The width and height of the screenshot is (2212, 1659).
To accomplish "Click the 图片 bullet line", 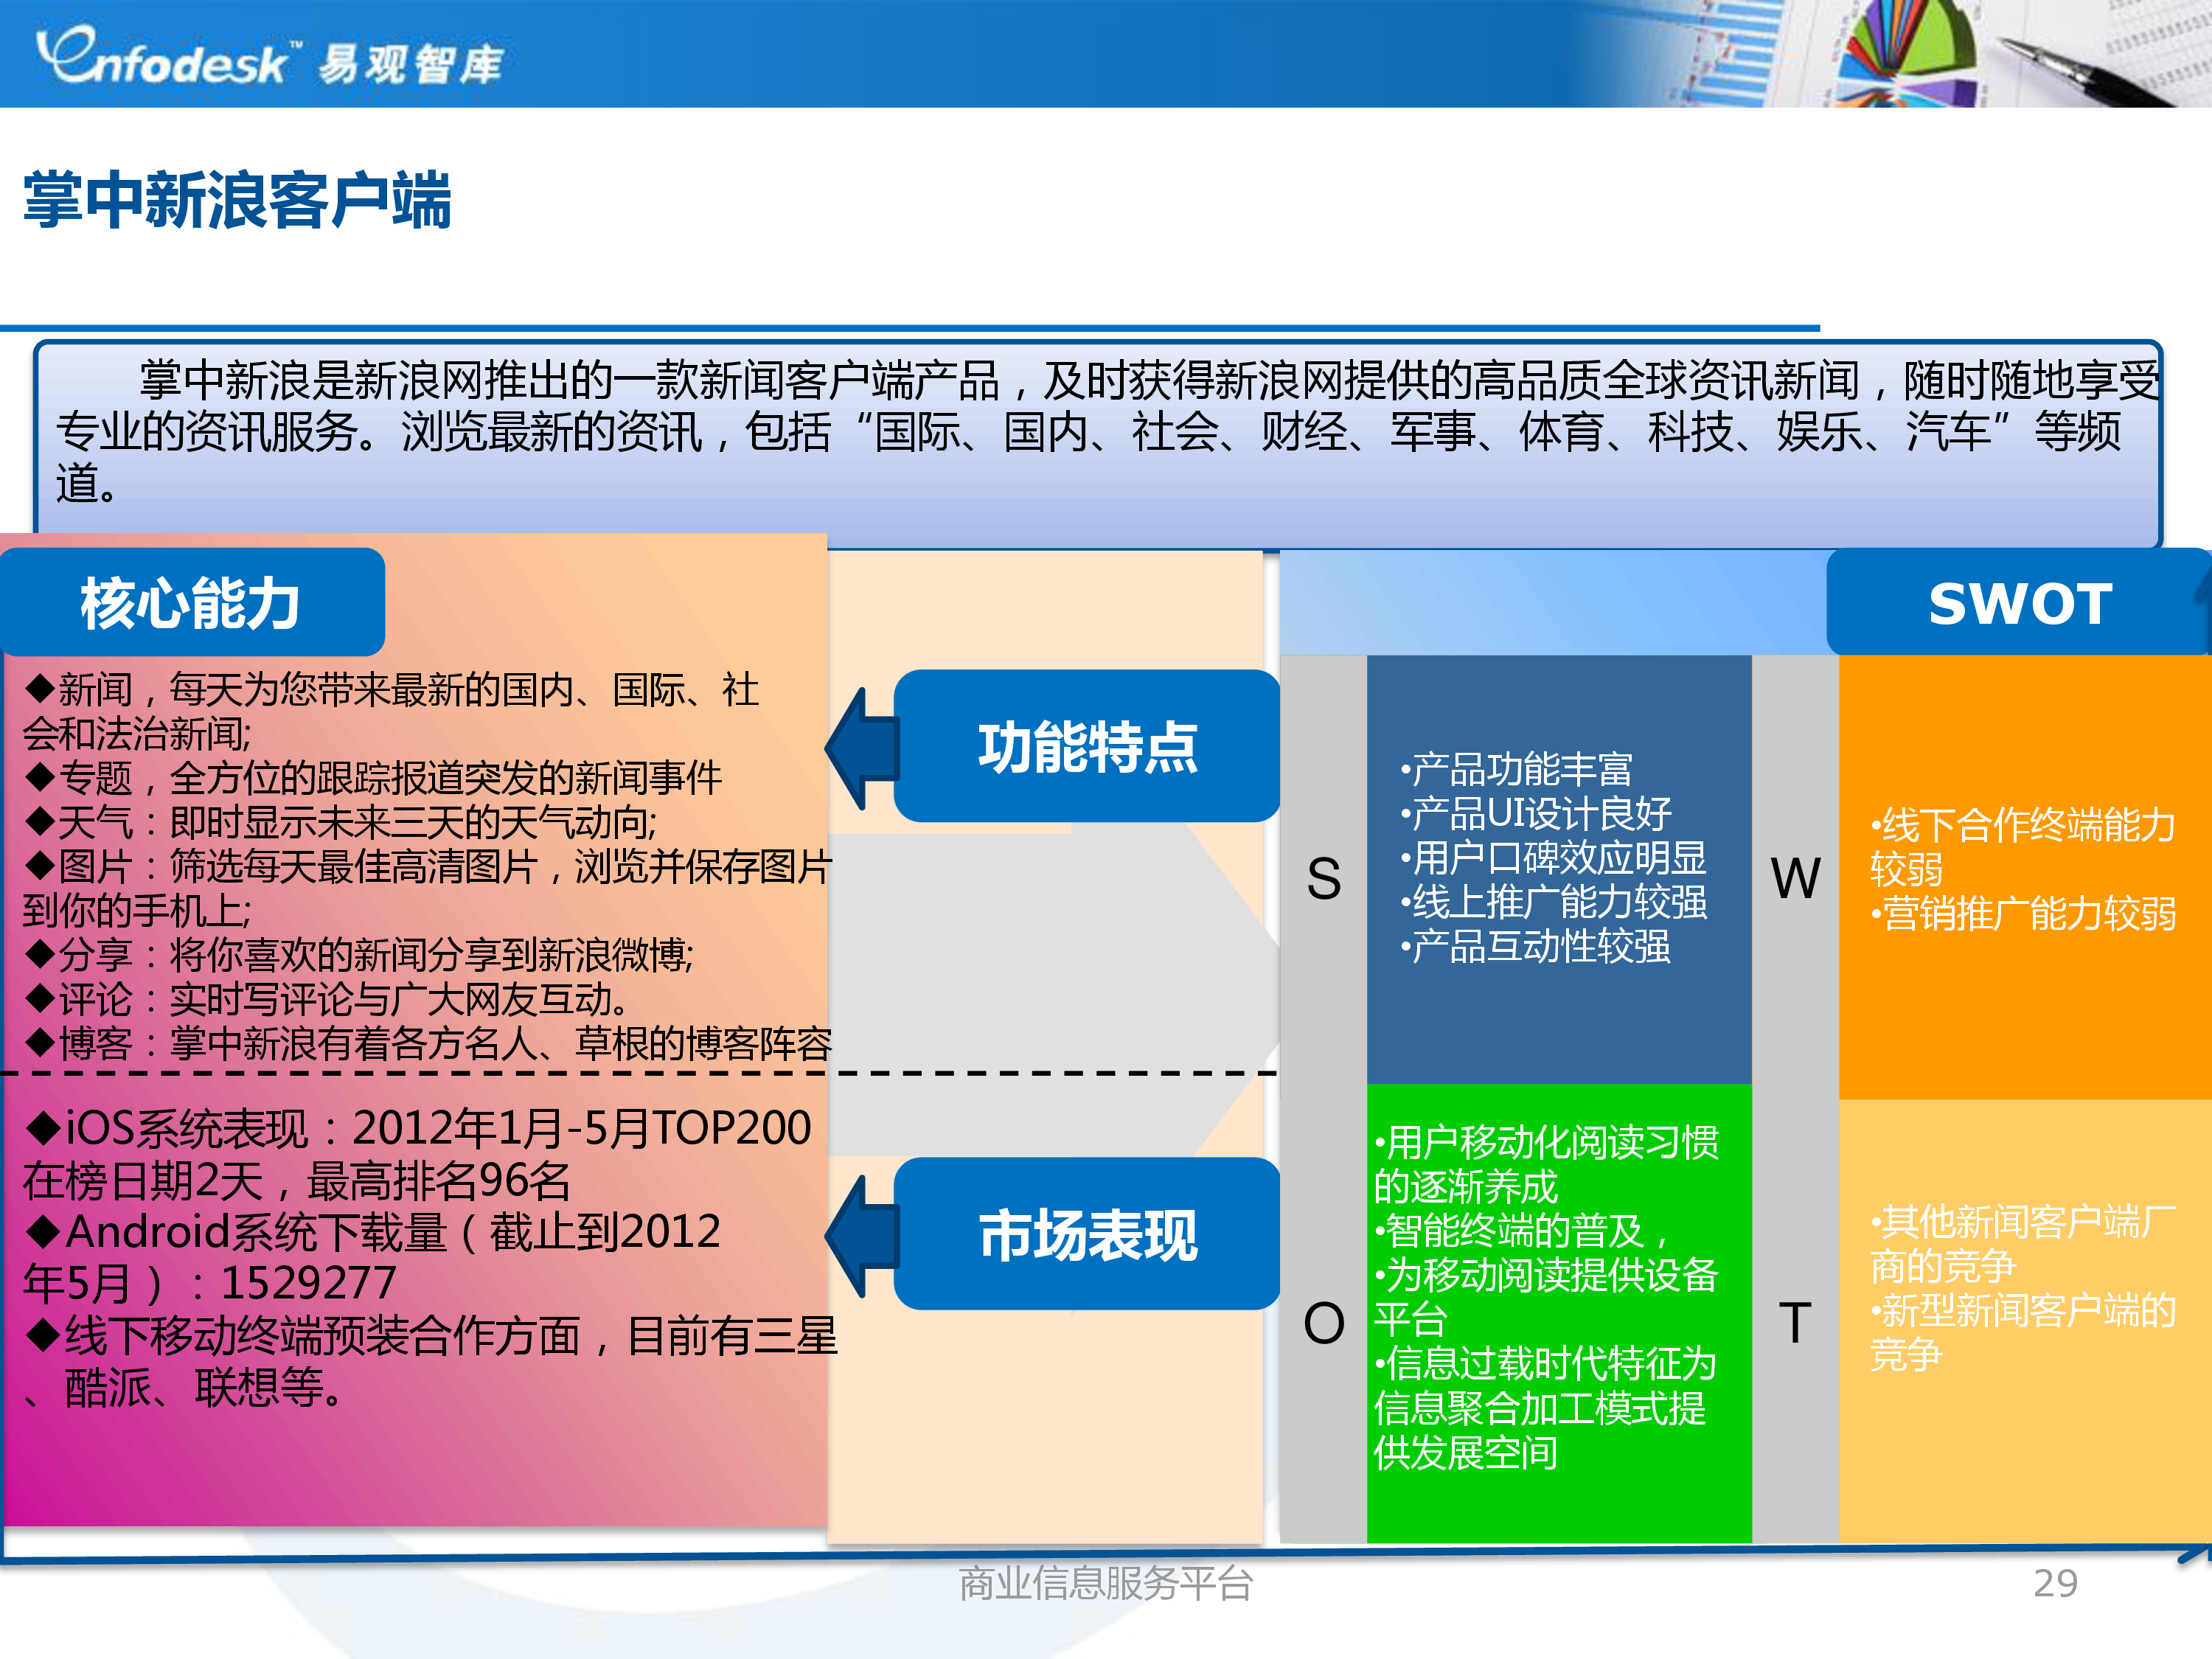I will (427, 888).
